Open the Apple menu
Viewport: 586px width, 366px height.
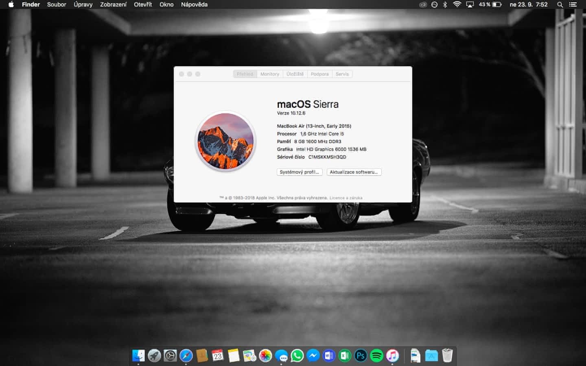[11, 4]
